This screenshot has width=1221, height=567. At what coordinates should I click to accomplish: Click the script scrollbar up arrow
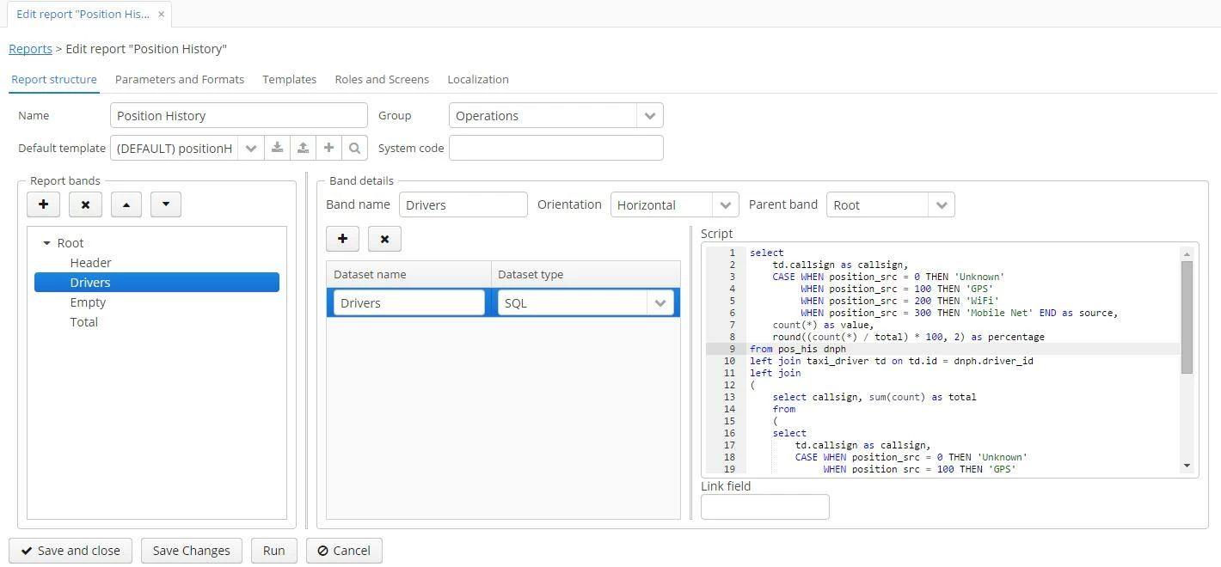(1187, 253)
